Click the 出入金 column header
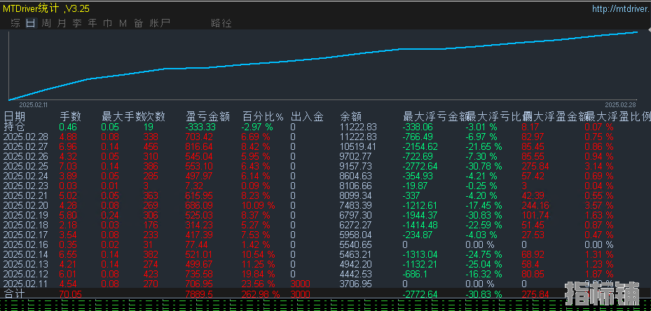This screenshot has height=311, width=651. tap(307, 116)
